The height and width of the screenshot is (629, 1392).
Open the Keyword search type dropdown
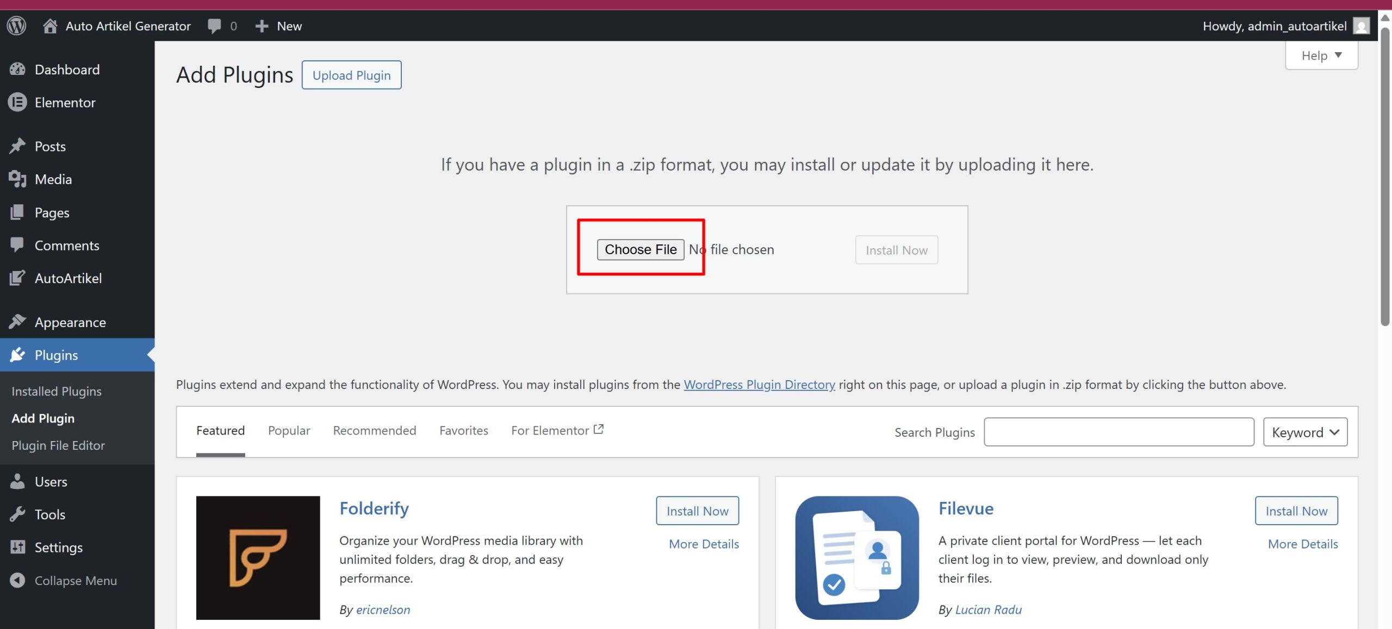tap(1304, 432)
